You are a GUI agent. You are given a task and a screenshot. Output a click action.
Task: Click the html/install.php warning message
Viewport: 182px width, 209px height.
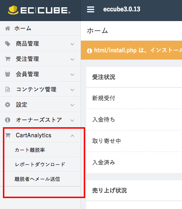[x=138, y=51]
